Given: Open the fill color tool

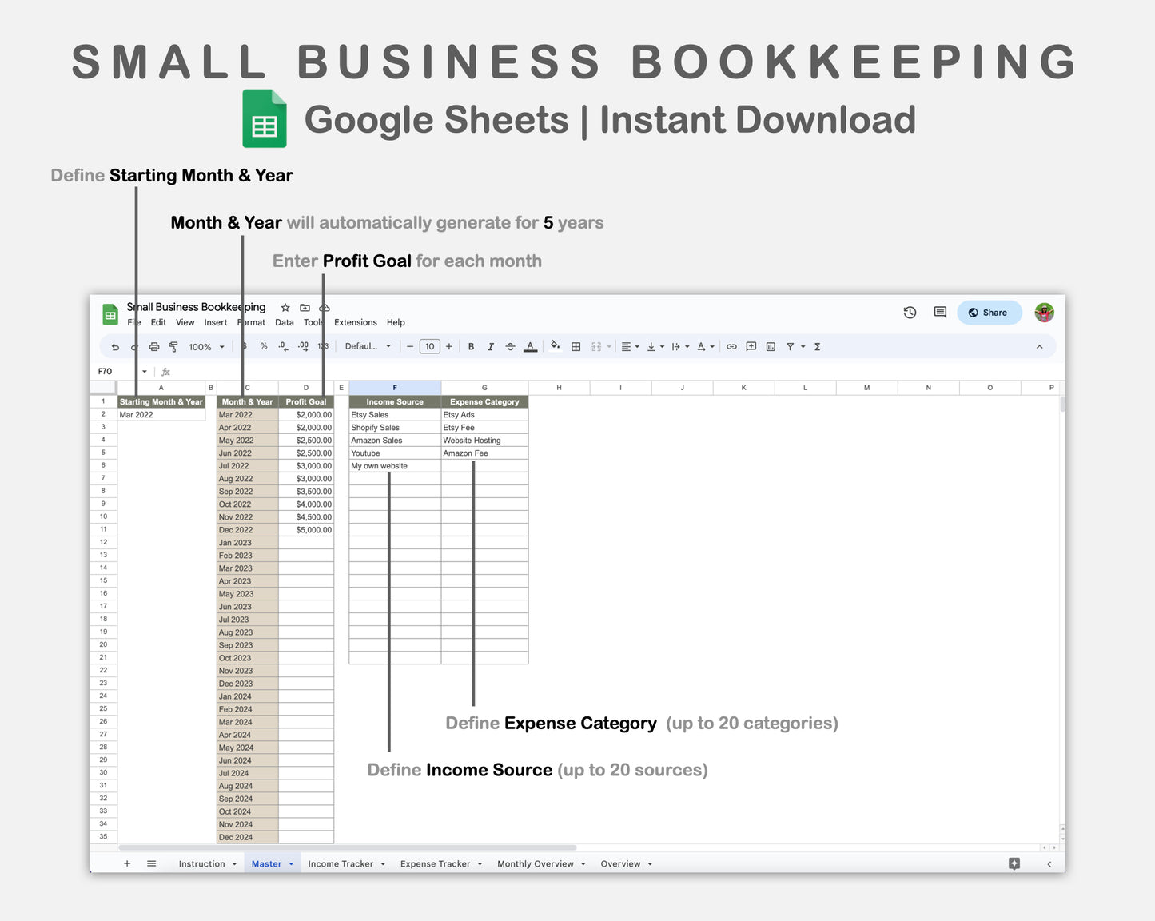Looking at the screenshot, I should 555,346.
